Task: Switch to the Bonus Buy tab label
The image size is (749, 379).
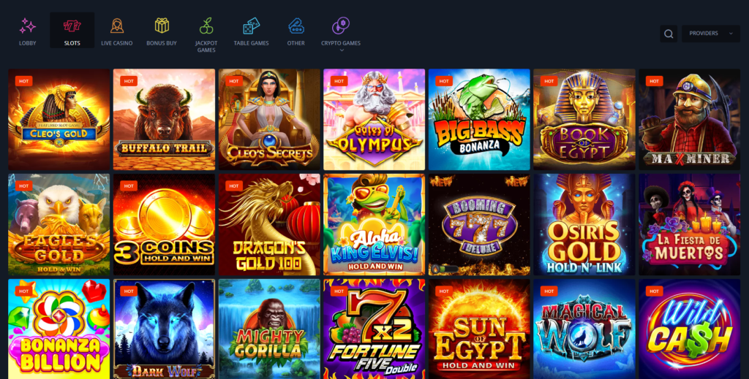Action: pos(162,43)
